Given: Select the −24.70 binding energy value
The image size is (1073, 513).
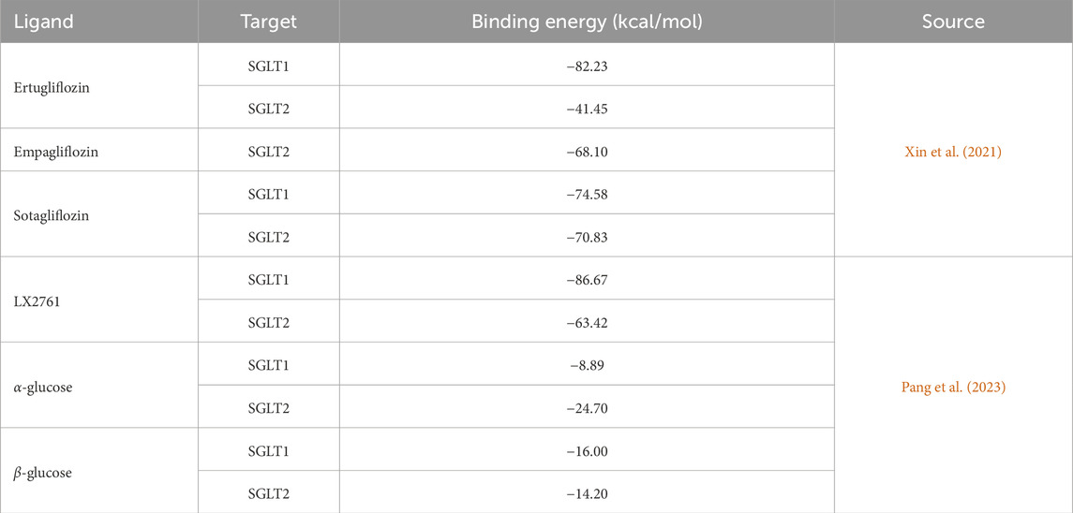Looking at the screenshot, I should pyautogui.click(x=587, y=407).
